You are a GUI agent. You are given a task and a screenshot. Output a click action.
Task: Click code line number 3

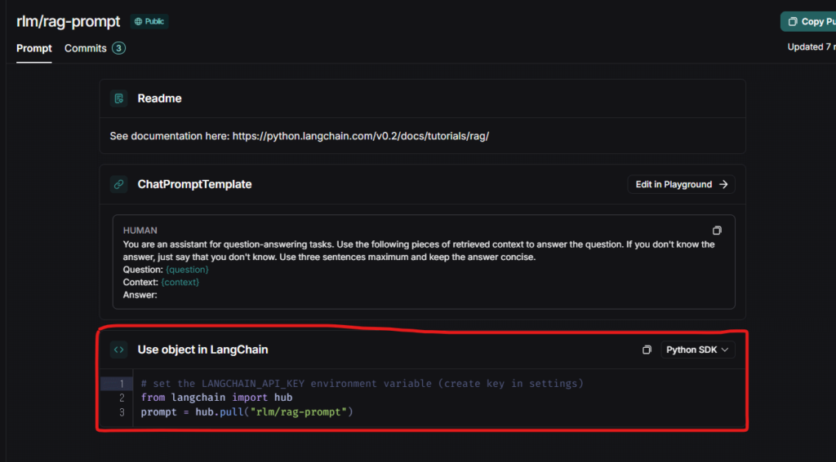point(122,412)
